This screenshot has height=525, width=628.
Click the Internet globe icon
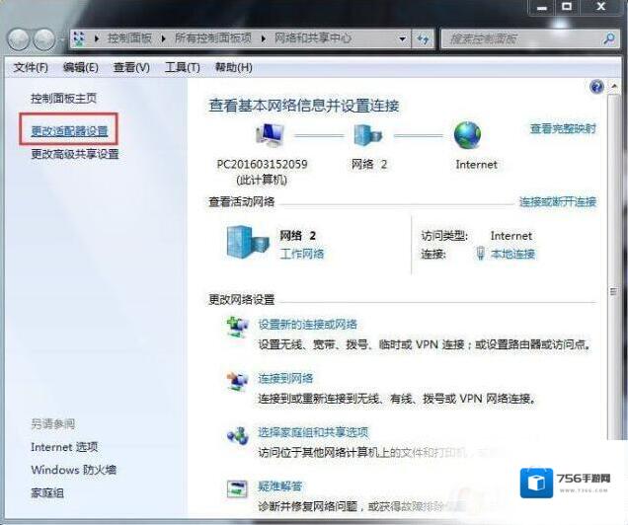pyautogui.click(x=467, y=135)
